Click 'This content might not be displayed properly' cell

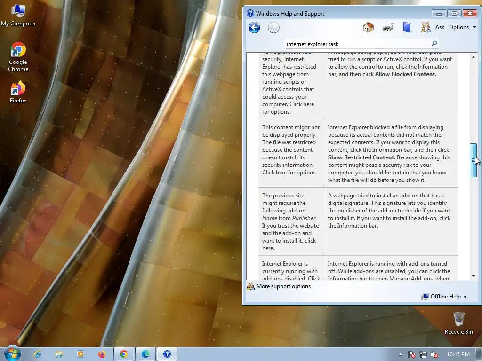point(291,153)
